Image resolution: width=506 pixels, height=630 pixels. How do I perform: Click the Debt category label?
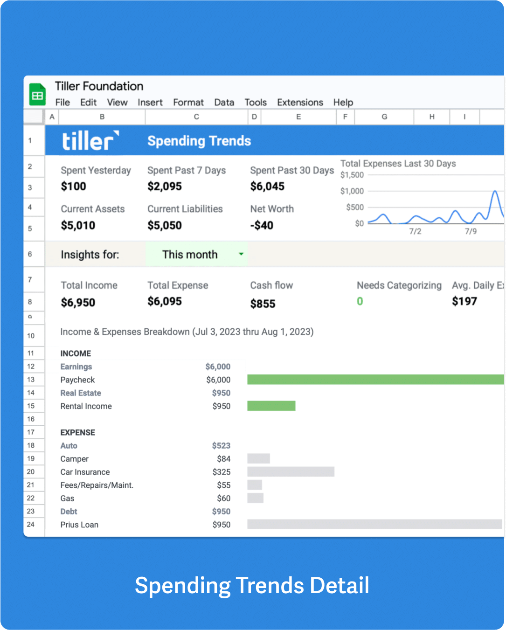(69, 512)
